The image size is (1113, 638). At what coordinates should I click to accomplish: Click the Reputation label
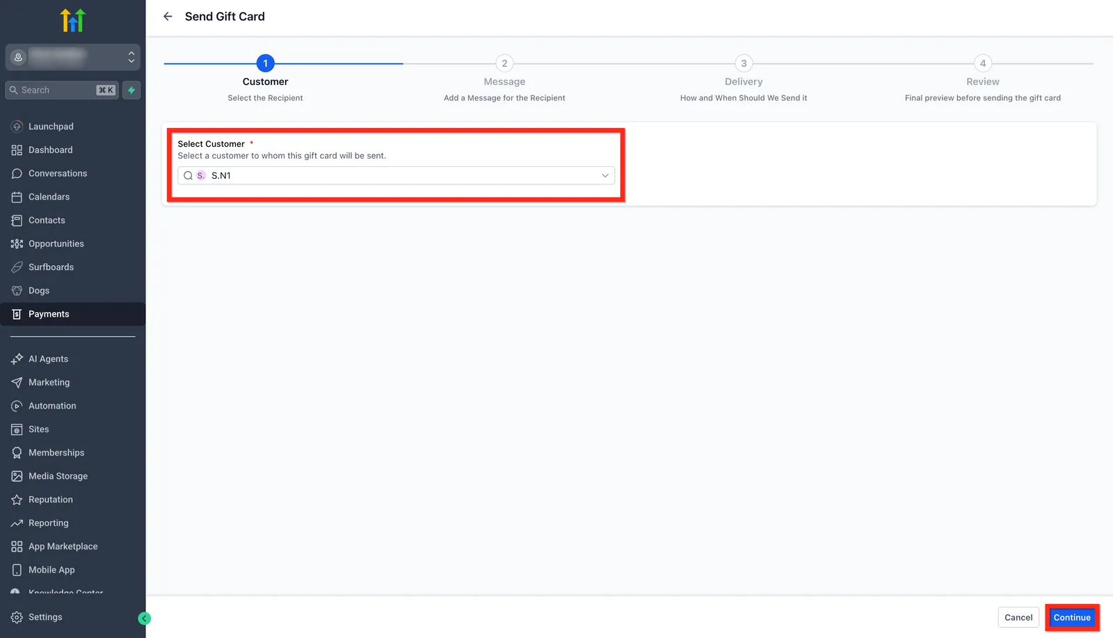point(50,500)
